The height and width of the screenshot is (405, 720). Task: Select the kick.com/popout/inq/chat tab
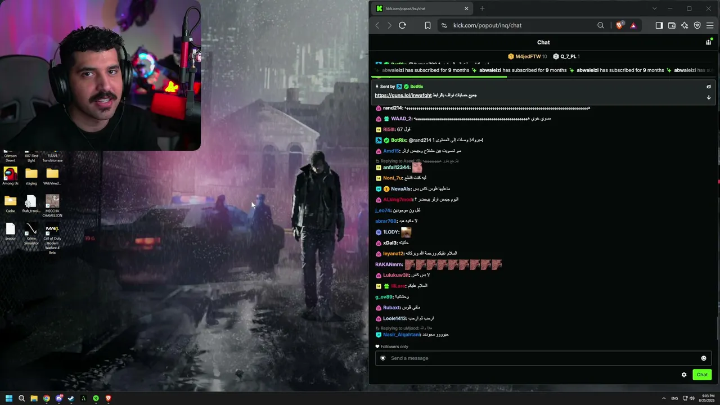click(422, 8)
